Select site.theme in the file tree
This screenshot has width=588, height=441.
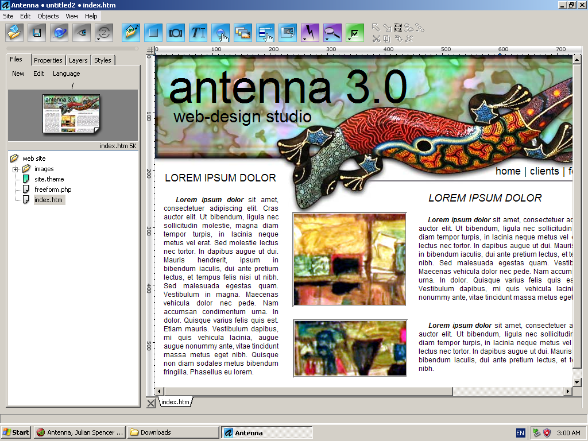[x=49, y=179]
